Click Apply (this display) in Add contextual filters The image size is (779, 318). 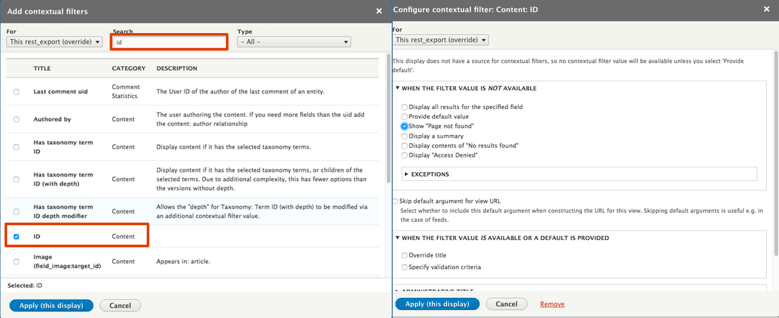click(x=51, y=305)
